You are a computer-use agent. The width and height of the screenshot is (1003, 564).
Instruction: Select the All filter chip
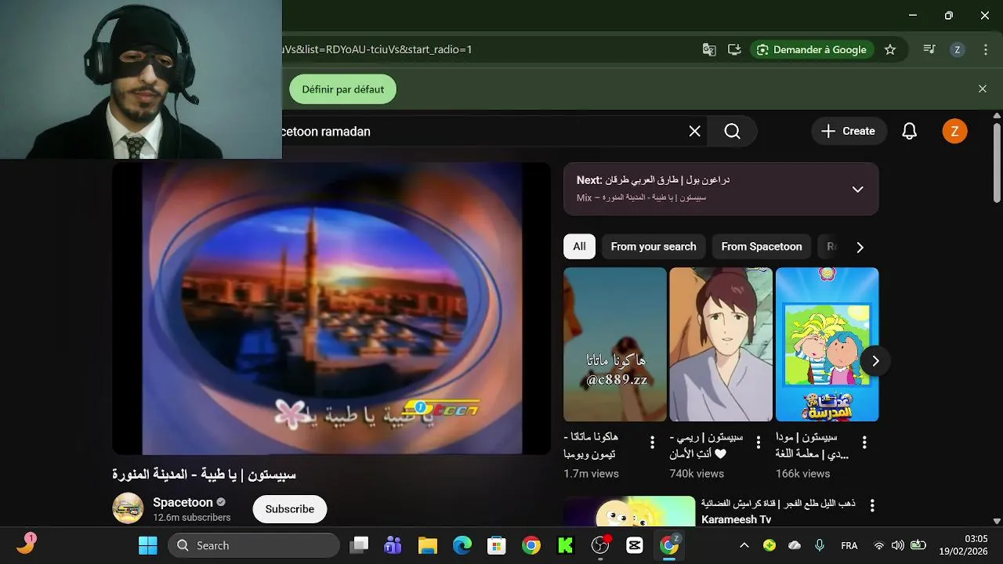click(579, 247)
